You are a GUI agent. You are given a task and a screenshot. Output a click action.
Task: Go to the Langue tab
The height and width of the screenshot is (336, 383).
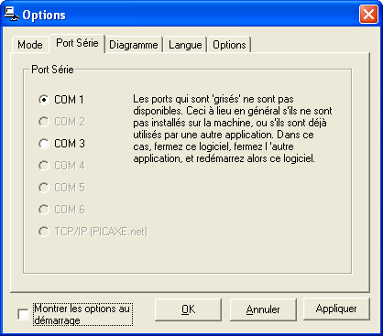pos(185,45)
